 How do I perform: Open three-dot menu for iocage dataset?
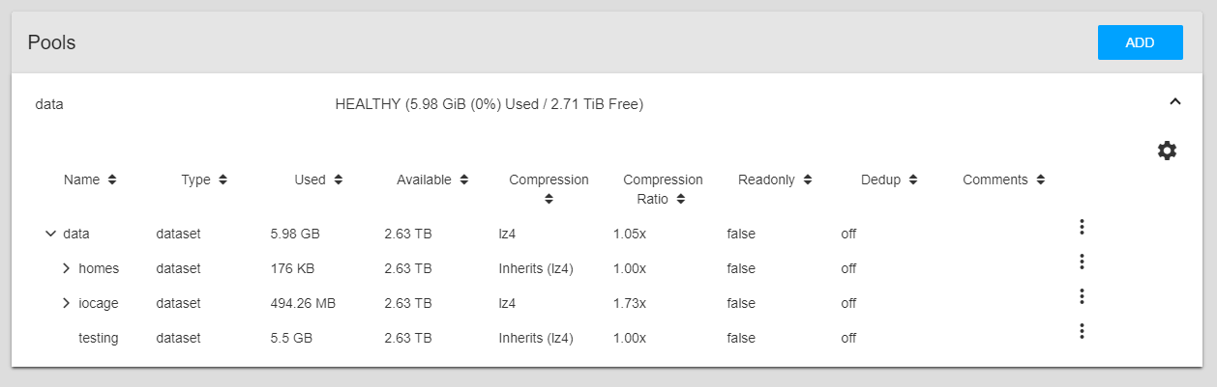click(x=1082, y=296)
